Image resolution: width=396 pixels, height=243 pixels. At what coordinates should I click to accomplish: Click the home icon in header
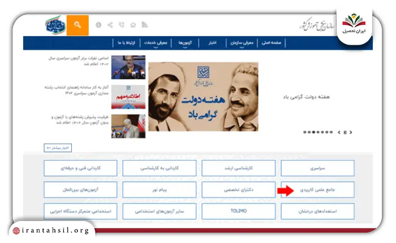tap(133, 25)
